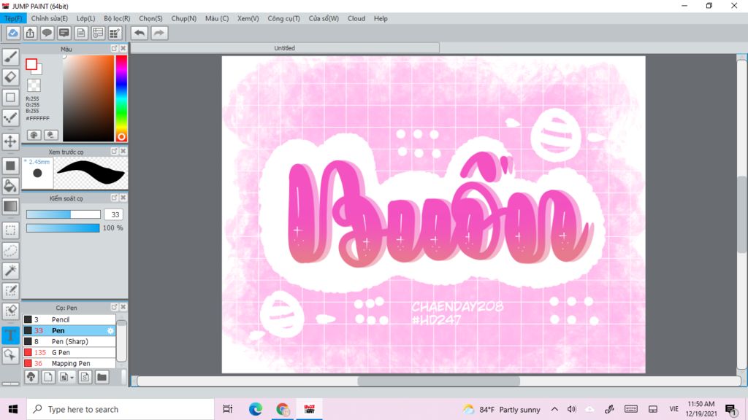Open settings gear for Pen brush
Viewport: 748px width, 420px height.
pos(111,330)
